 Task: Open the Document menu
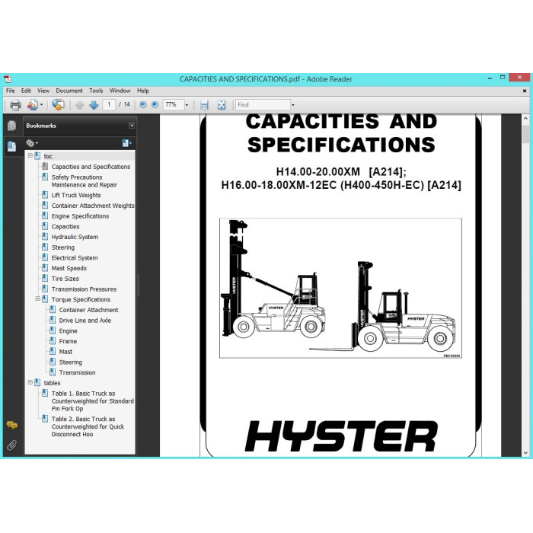(x=69, y=91)
